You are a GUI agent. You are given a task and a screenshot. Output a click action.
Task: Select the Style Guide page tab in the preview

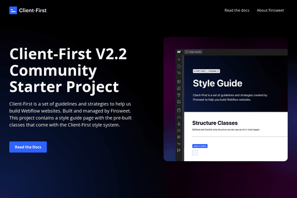pos(193,52)
